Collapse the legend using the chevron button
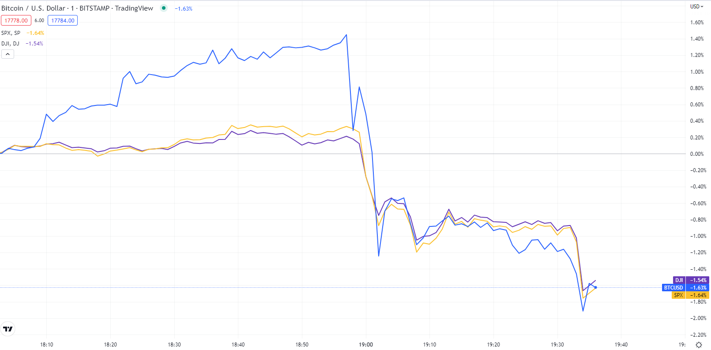The height and width of the screenshot is (350, 711). [8, 54]
